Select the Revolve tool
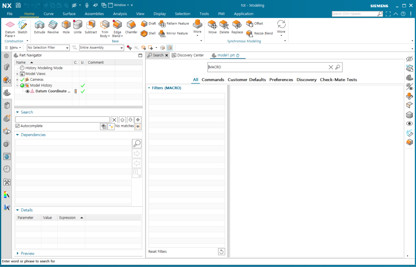The image size is (416, 267). pyautogui.click(x=53, y=27)
